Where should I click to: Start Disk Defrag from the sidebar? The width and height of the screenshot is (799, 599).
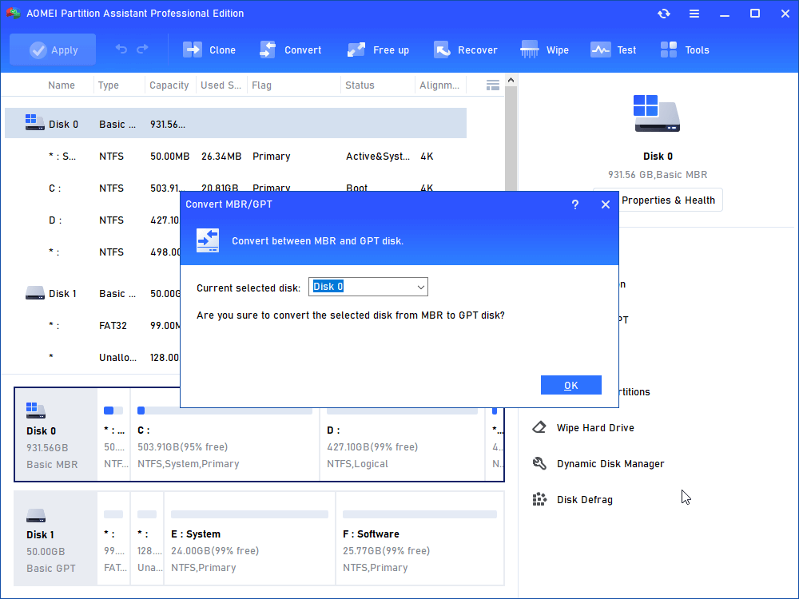tap(584, 500)
